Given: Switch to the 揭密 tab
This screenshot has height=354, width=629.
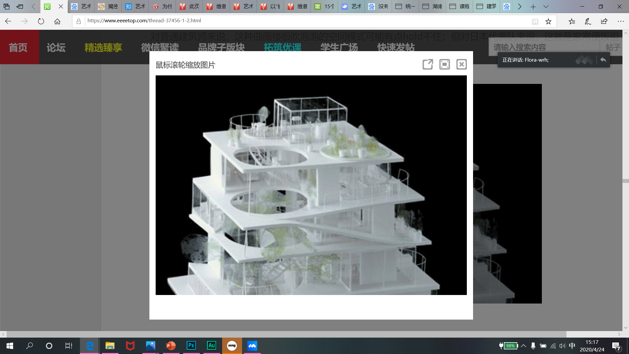Looking at the screenshot, I should (108, 7).
